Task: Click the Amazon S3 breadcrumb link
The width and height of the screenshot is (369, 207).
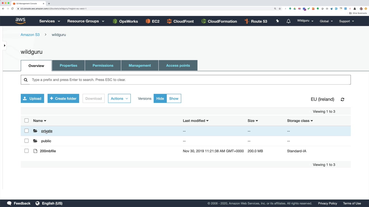Action: (30, 35)
